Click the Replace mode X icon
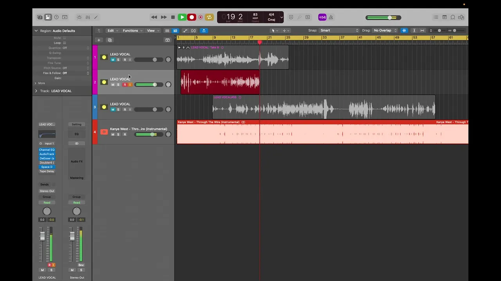Screen dimensions: 501x281 pyautogui.click(x=291, y=17)
